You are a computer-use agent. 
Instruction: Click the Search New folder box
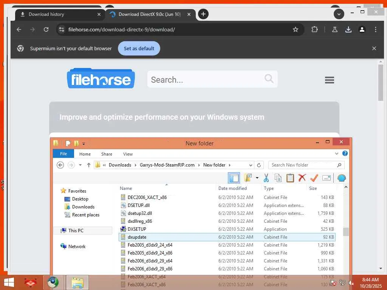(x=306, y=165)
